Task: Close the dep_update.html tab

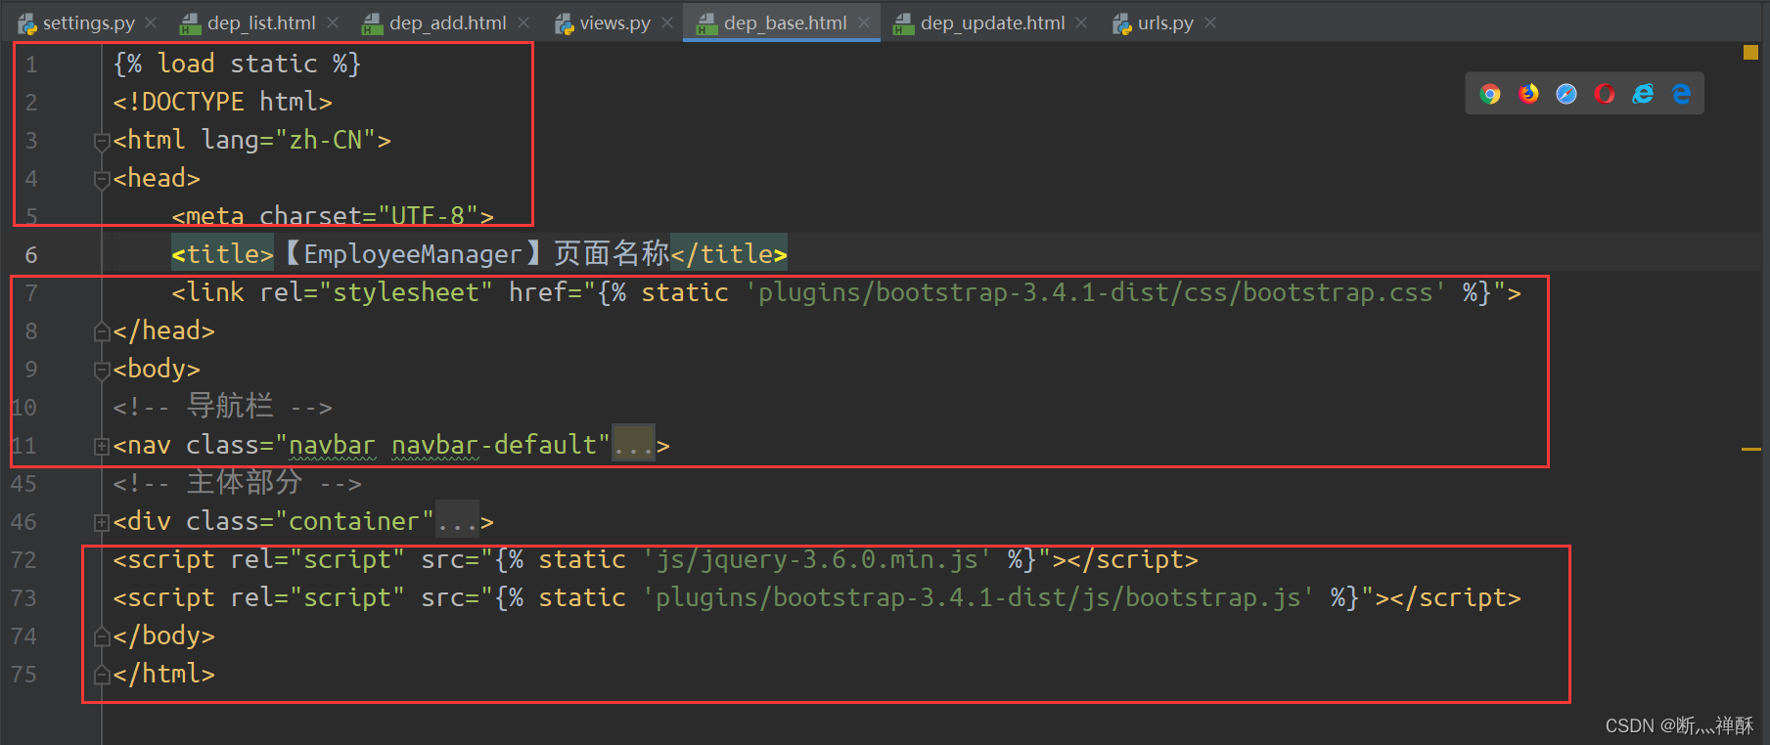Action: [x=1081, y=22]
